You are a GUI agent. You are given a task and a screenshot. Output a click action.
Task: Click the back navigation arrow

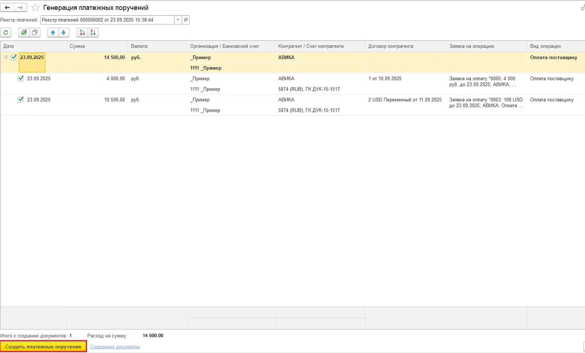[x=7, y=8]
